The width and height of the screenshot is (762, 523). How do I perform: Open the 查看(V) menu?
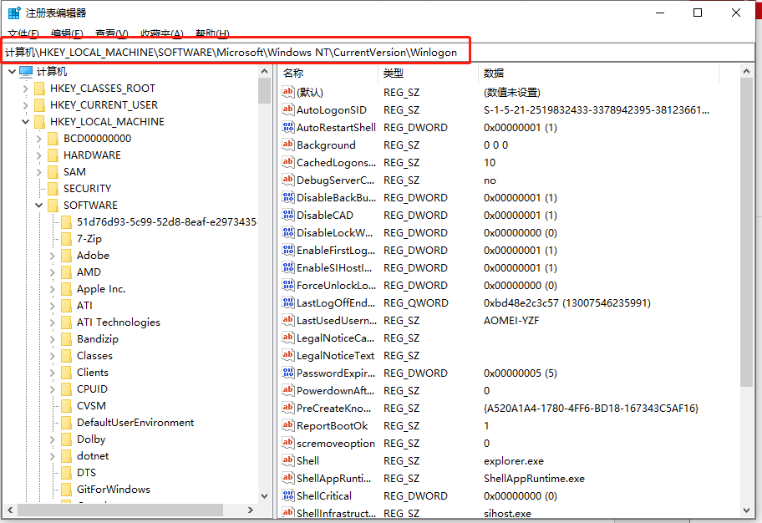point(111,34)
